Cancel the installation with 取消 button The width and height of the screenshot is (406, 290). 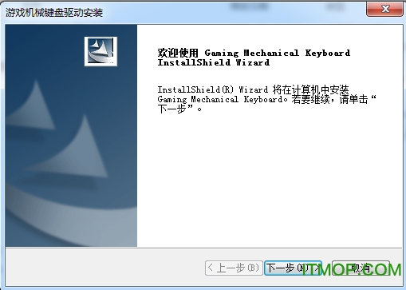361,268
